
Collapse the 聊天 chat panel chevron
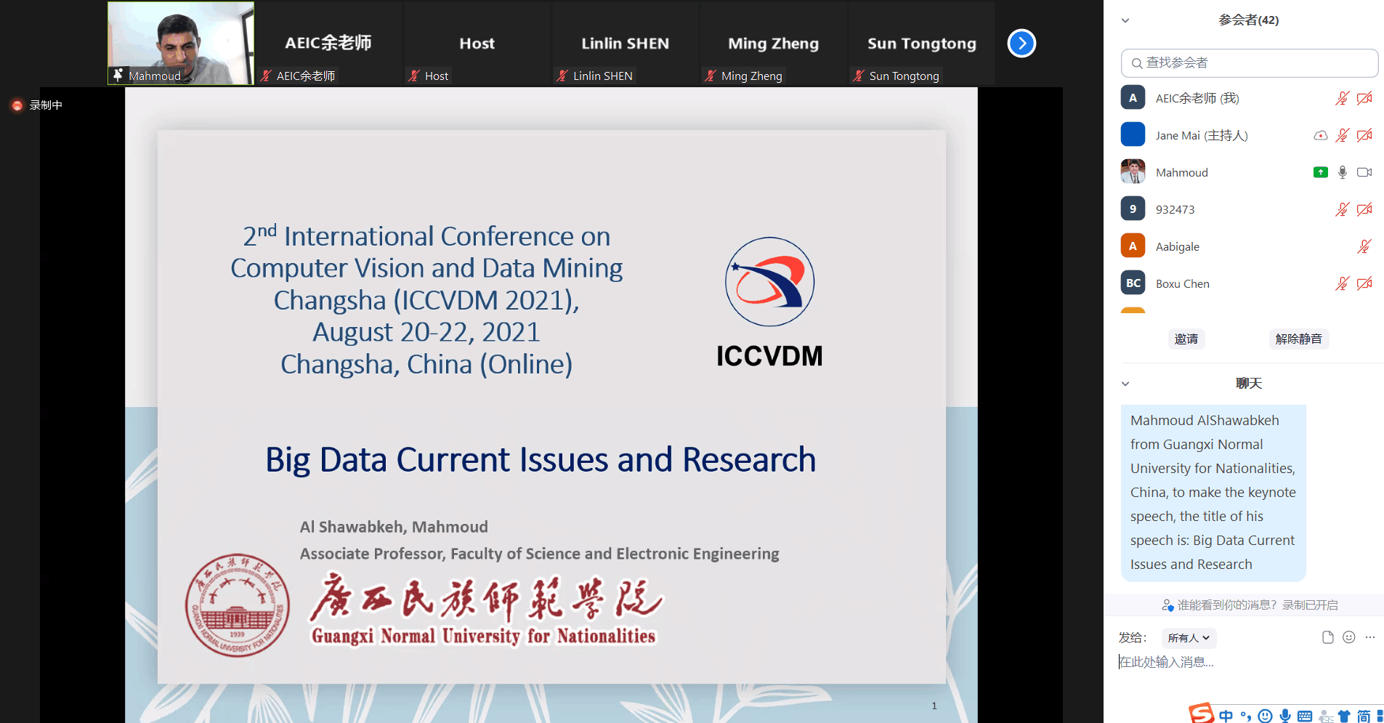(1125, 384)
